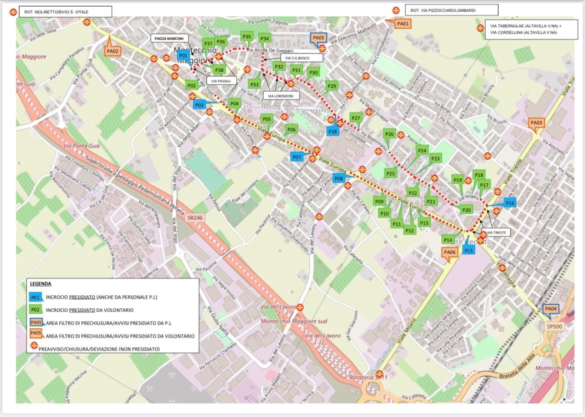This screenshot has width=585, height=417.
Task: Select the green P19 marker
Action: (x=458, y=180)
